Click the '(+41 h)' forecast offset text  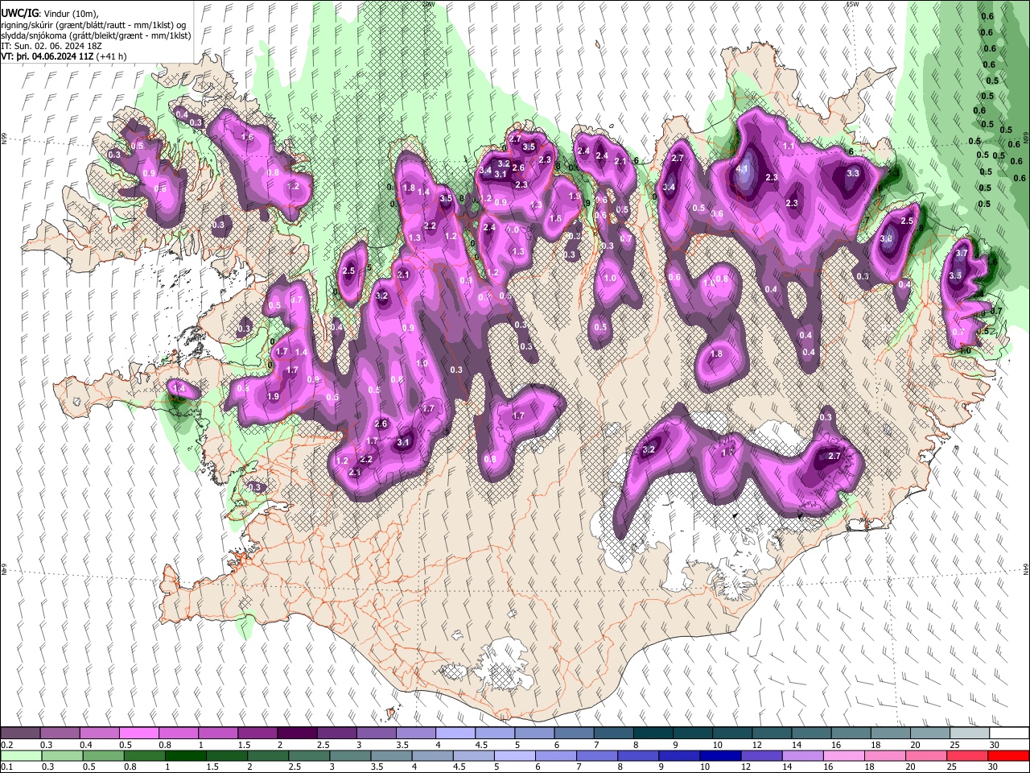pyautogui.click(x=111, y=56)
